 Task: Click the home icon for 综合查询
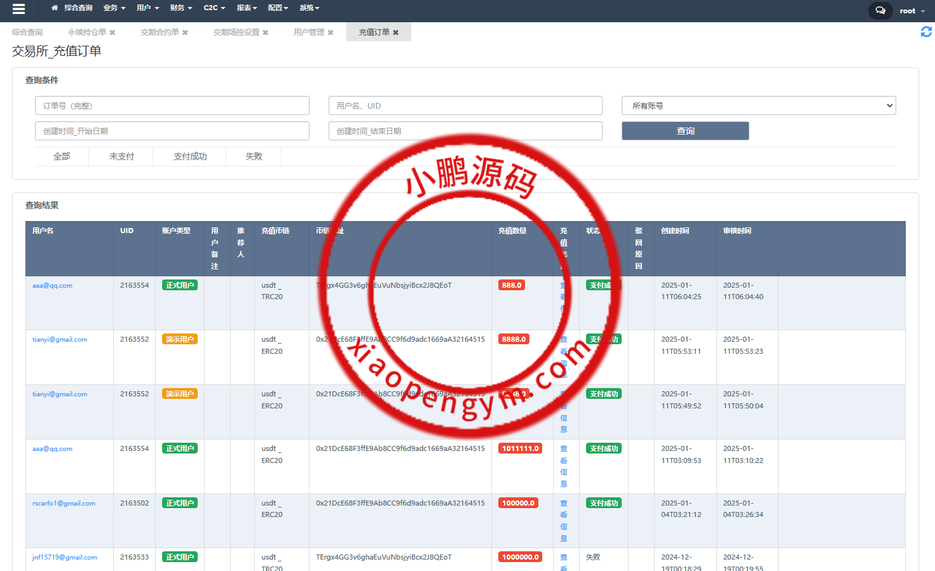click(x=55, y=8)
